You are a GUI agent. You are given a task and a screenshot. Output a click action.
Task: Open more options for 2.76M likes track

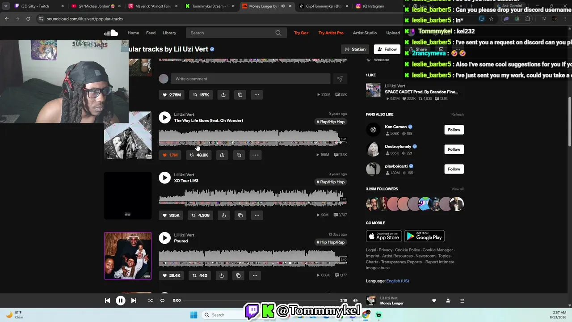coord(257,95)
